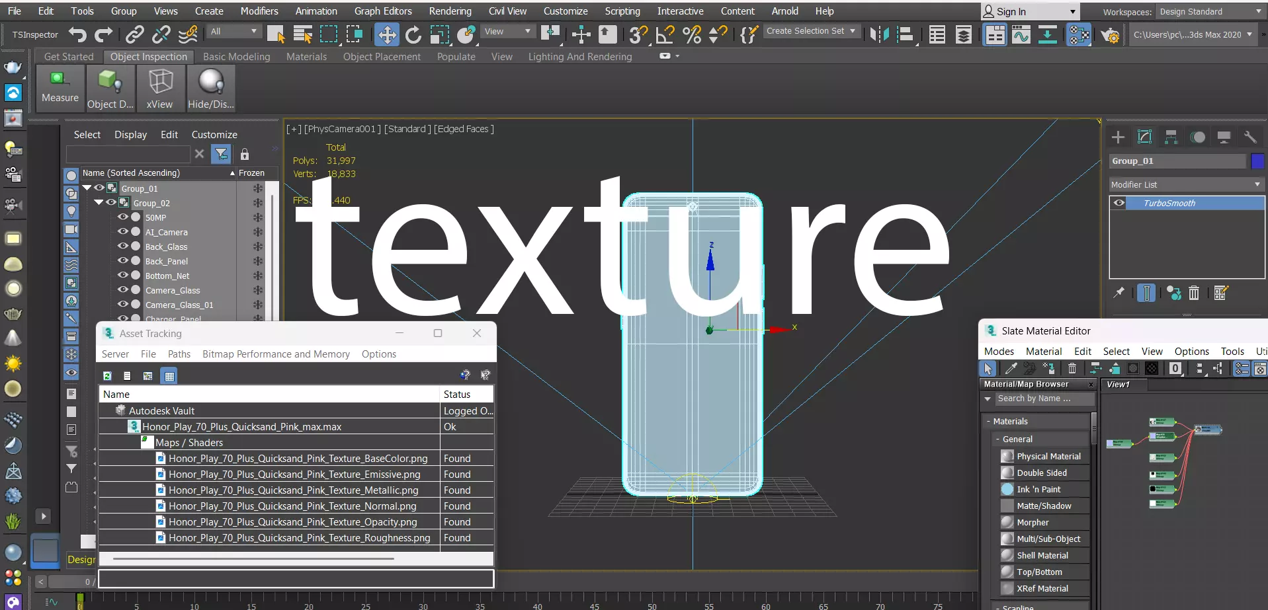Open the Modifier List dropdown
Screen dimensions: 1268x610
coord(1187,184)
